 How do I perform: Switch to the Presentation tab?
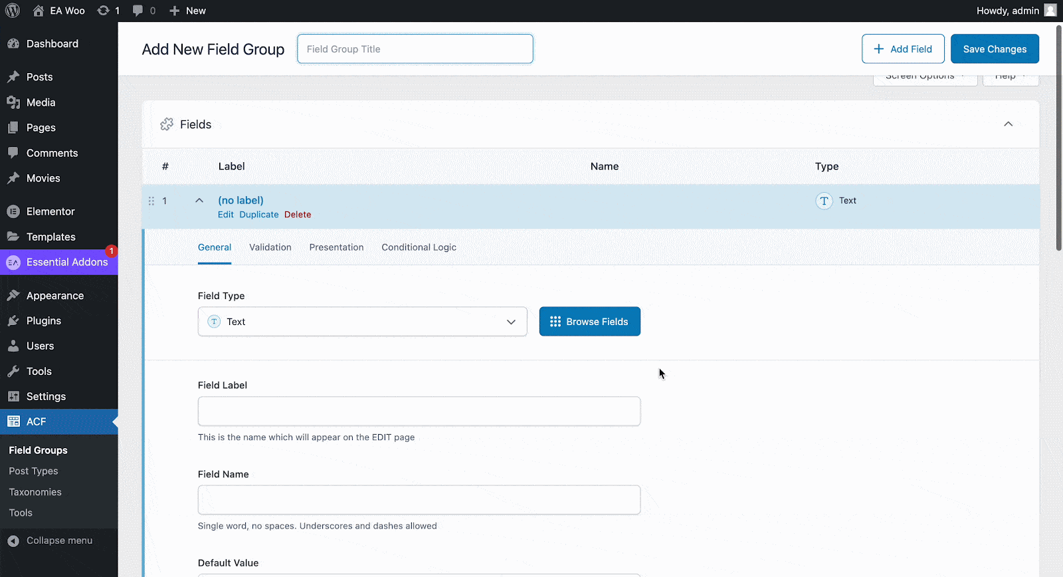coord(336,247)
